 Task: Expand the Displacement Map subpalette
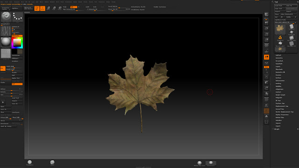282,106
